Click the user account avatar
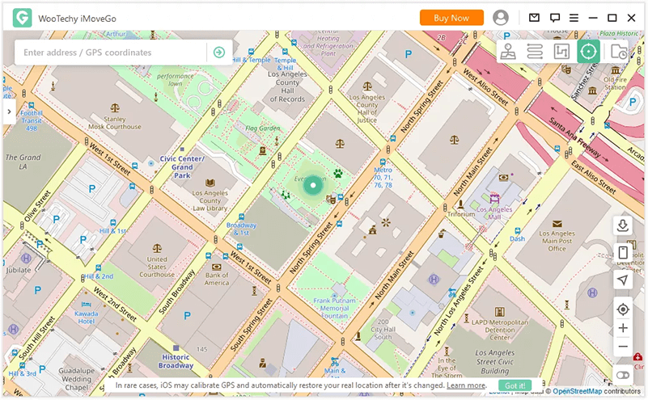The image size is (648, 400). (x=501, y=18)
